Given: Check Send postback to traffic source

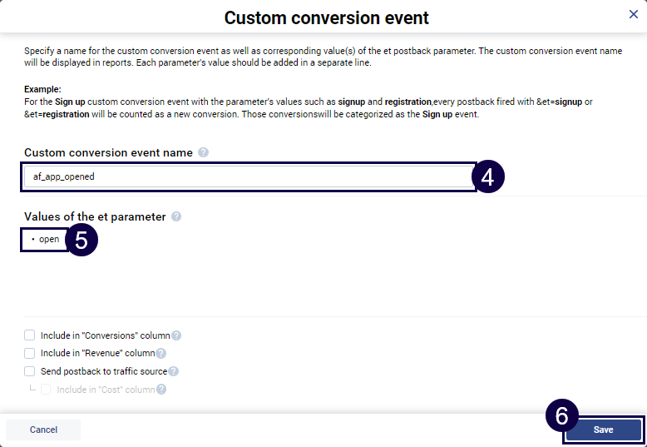Looking at the screenshot, I should point(30,371).
